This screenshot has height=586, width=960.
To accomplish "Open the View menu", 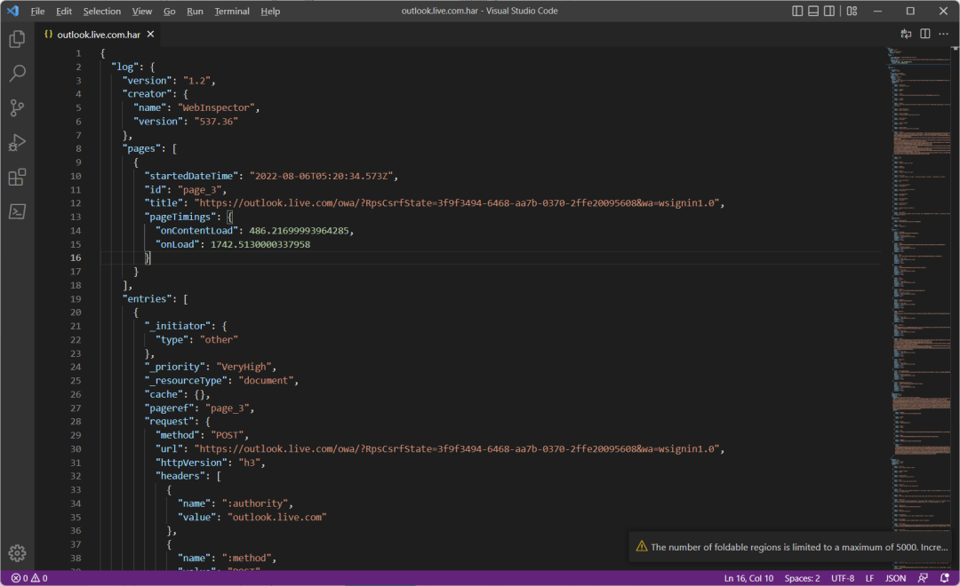I will coord(142,11).
